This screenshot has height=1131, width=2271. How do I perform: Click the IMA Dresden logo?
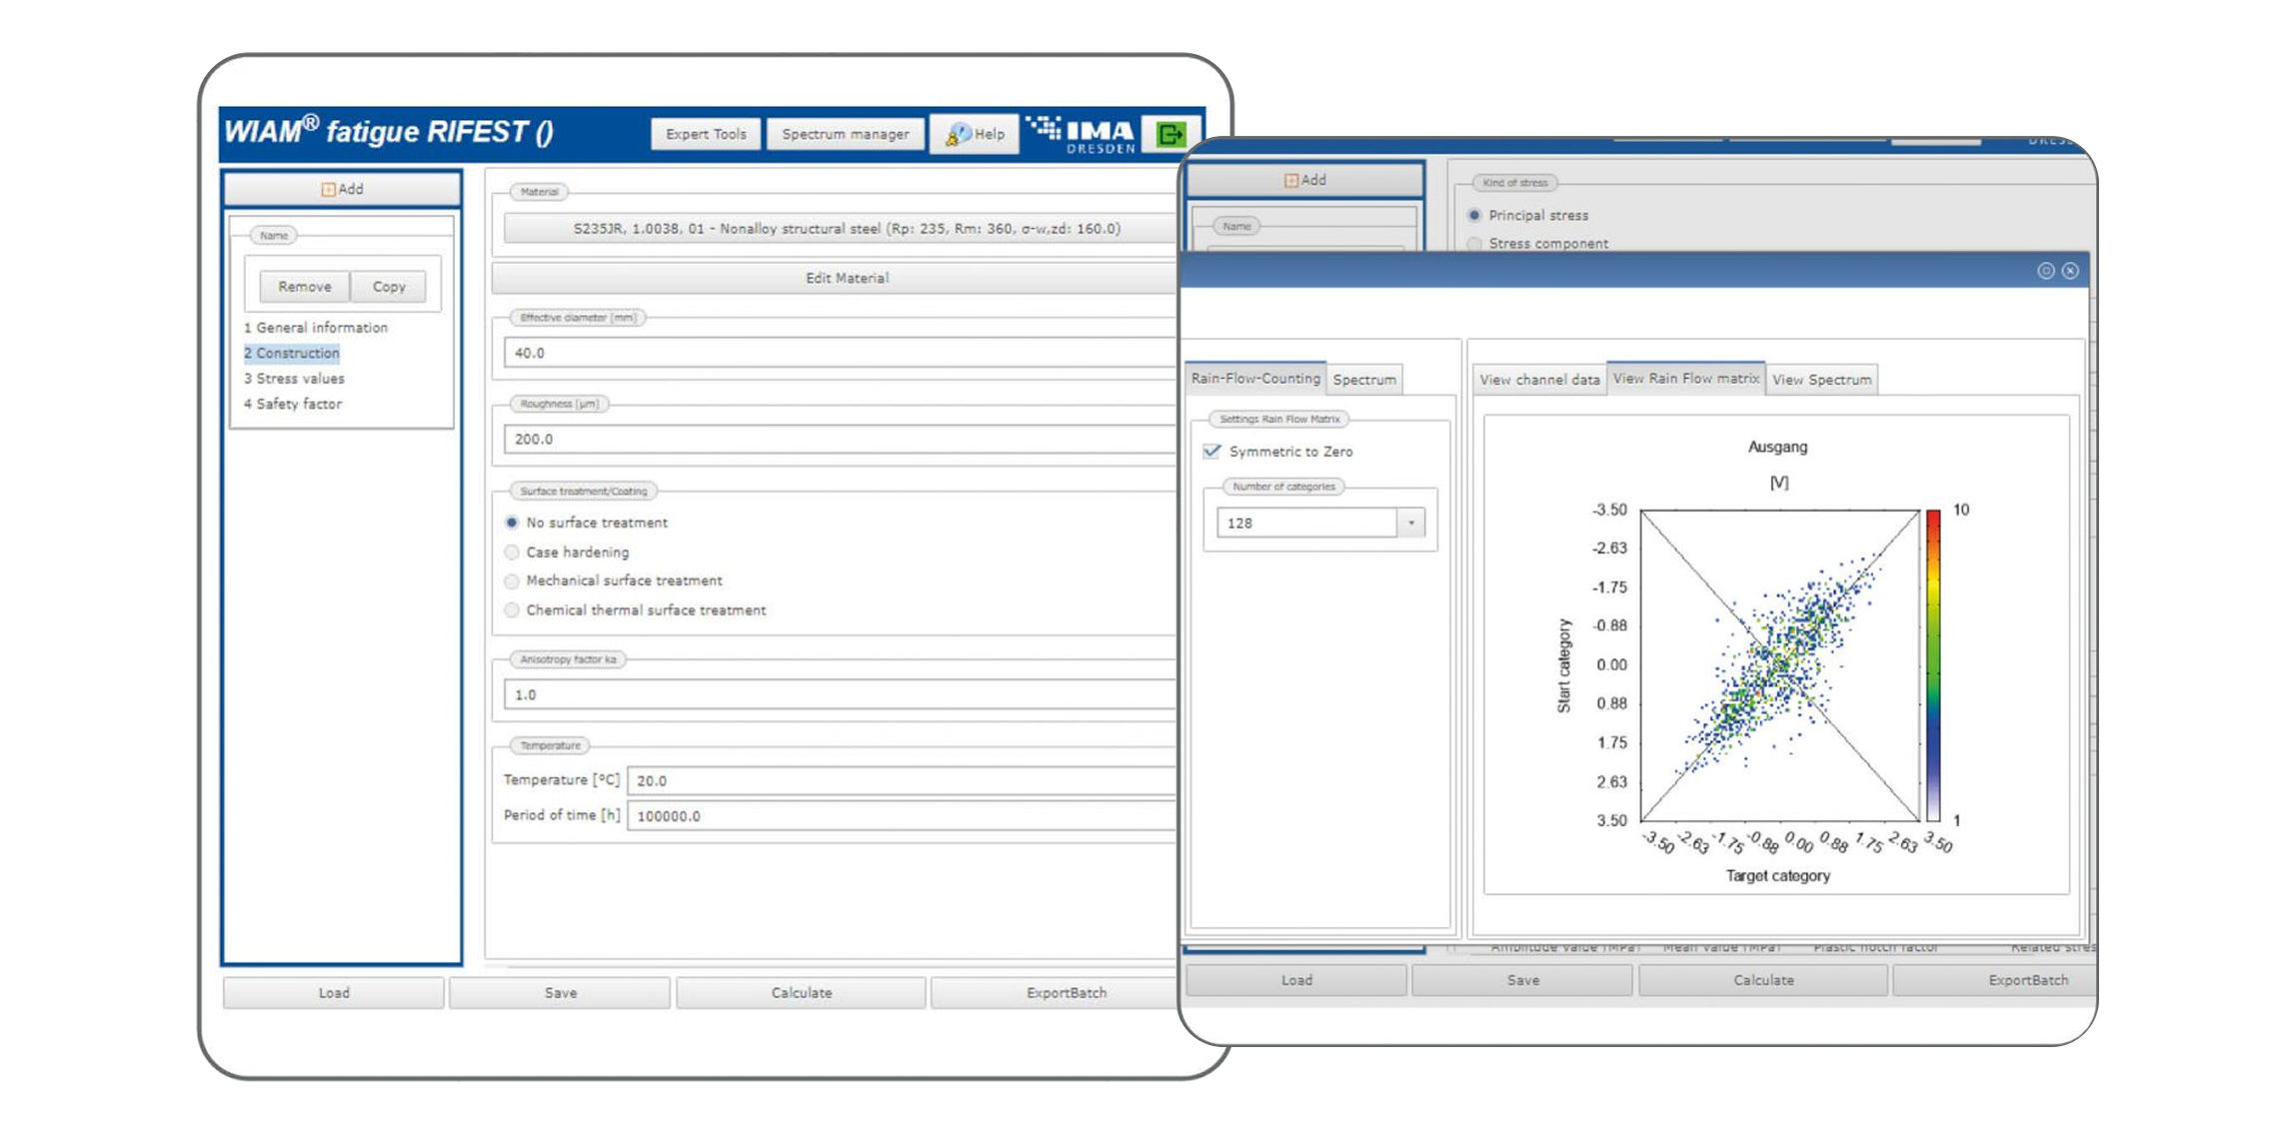[1081, 134]
